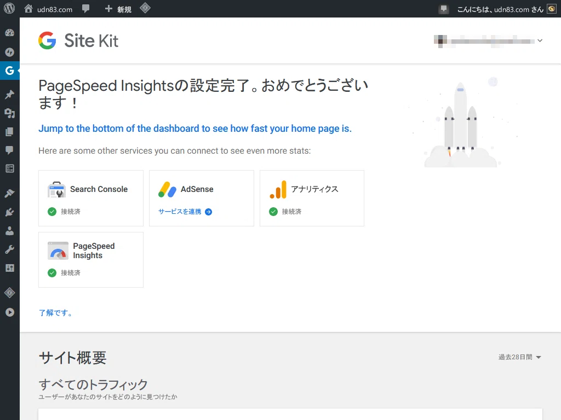The image size is (561, 420).
Task: Open Settings sliders icon in sidebar
Action: 10,268
